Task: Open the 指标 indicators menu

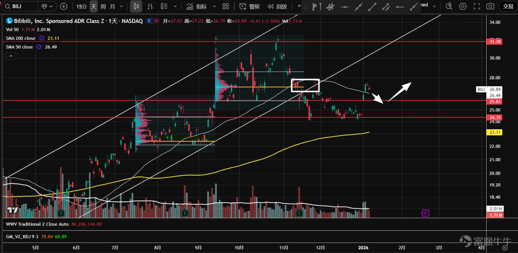Action: pyautogui.click(x=197, y=6)
